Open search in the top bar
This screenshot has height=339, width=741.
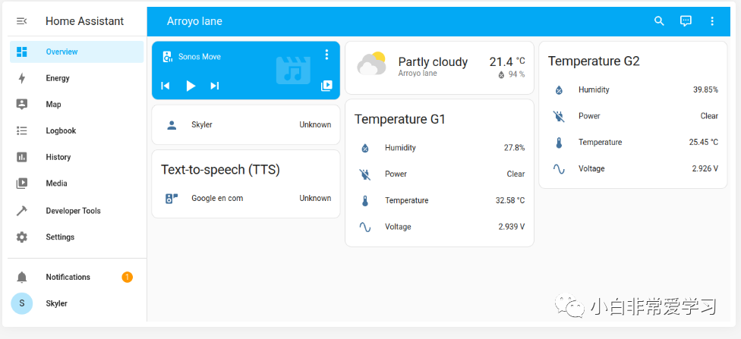pos(659,20)
